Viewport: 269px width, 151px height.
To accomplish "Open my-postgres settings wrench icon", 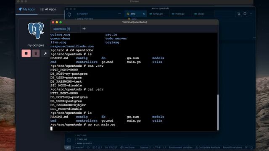I will (x=45, y=53).
